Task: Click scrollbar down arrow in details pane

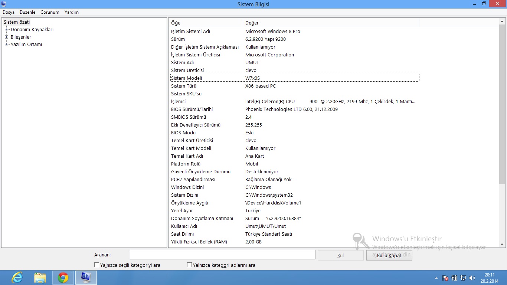Action: tap(502, 244)
